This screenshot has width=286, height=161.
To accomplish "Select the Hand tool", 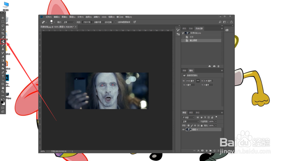I will point(3,88).
